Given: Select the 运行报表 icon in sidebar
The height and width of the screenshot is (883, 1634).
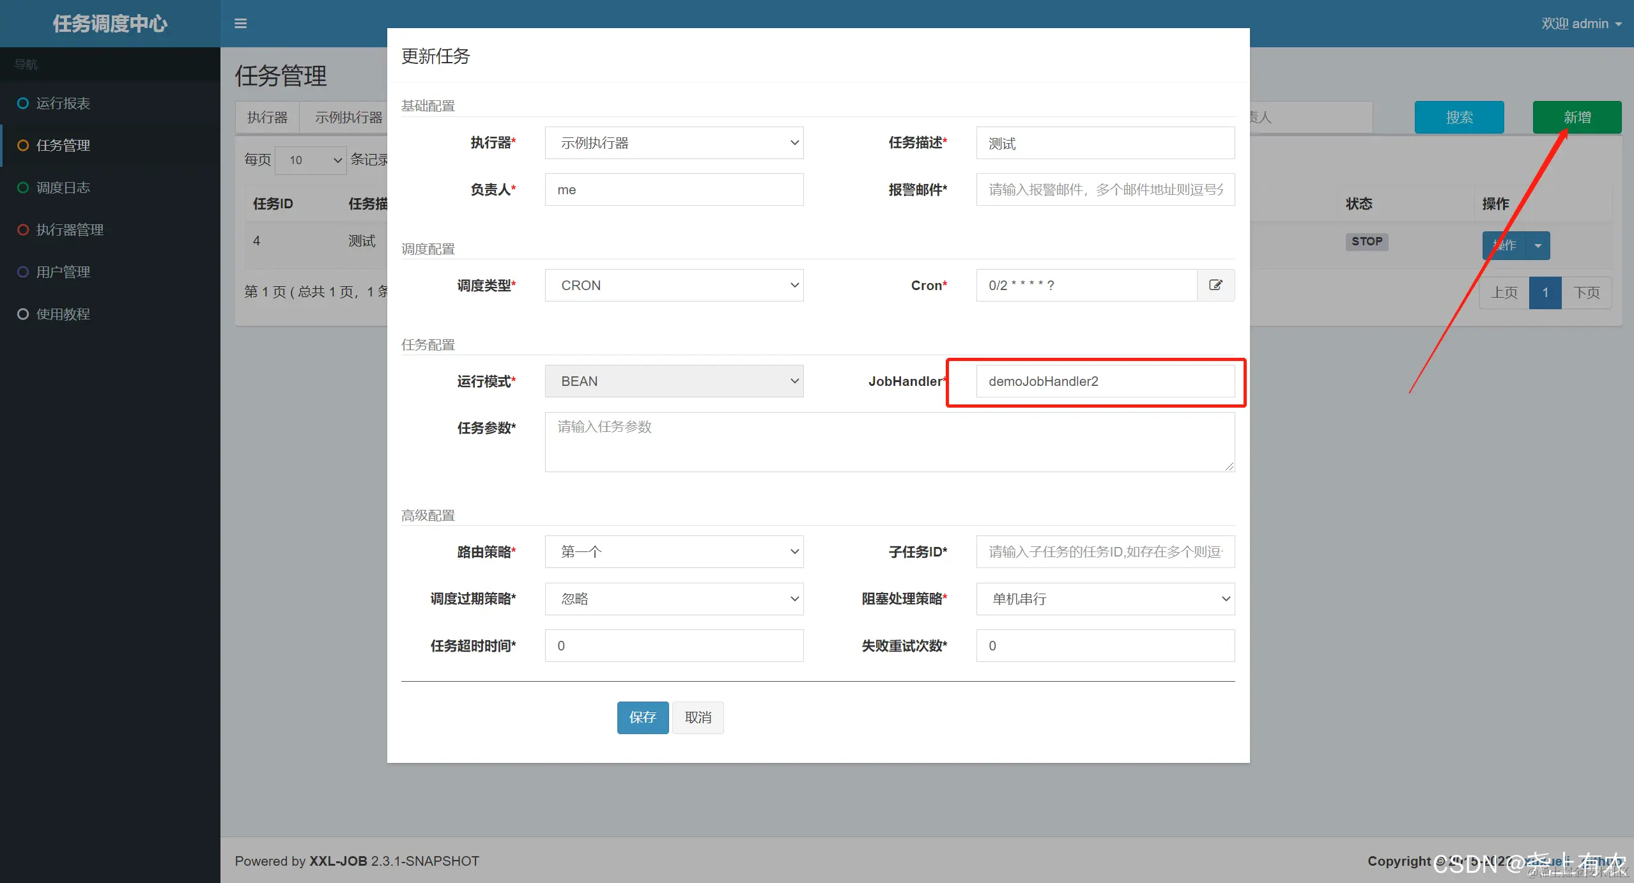Looking at the screenshot, I should [x=23, y=103].
